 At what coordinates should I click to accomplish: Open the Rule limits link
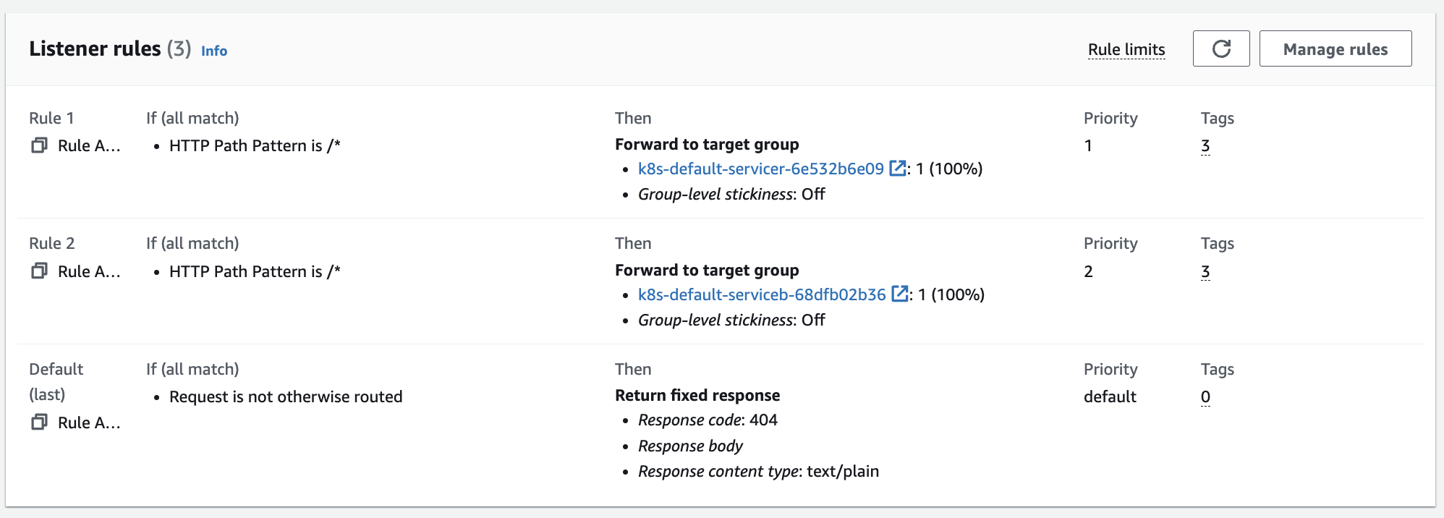[x=1126, y=49]
